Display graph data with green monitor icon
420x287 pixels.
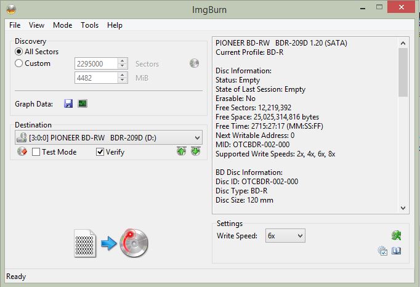pos(83,103)
